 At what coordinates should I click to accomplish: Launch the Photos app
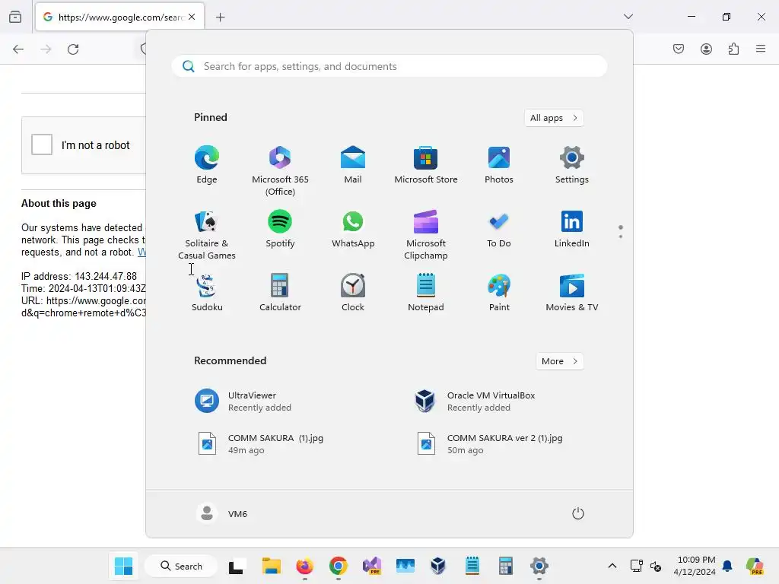coord(499,165)
